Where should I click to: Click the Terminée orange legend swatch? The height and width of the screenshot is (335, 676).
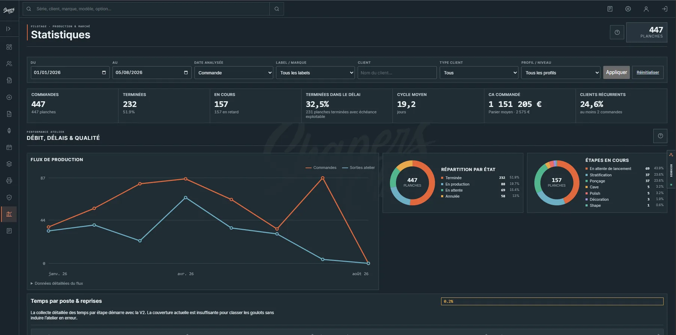(442, 178)
